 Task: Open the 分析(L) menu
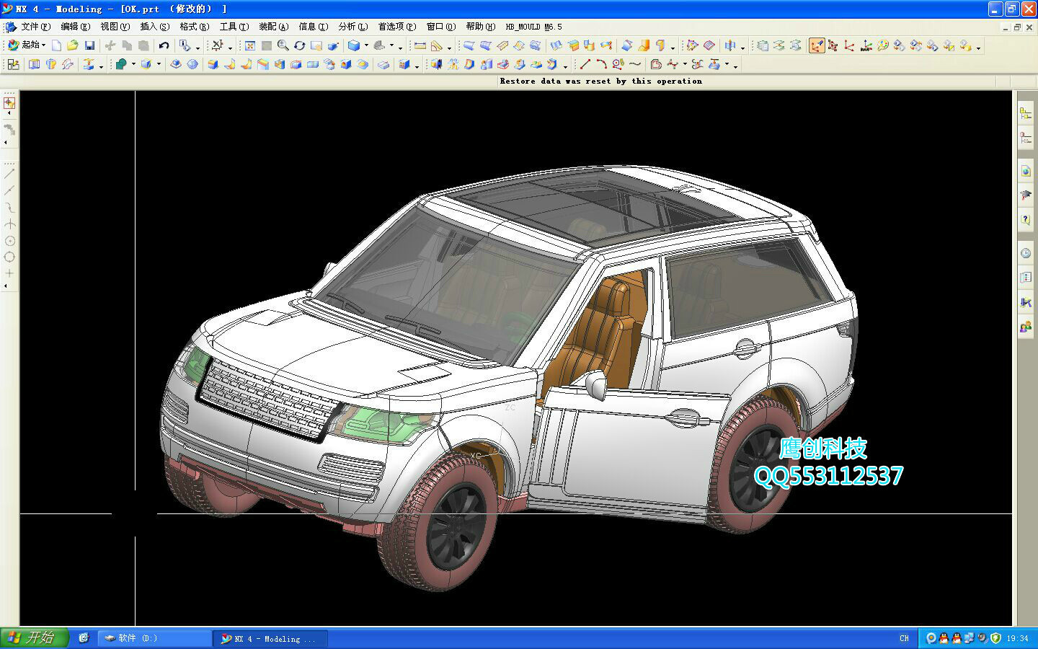tap(352, 27)
